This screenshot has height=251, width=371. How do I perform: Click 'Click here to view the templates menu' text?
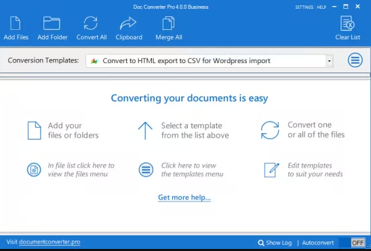pos(192,170)
